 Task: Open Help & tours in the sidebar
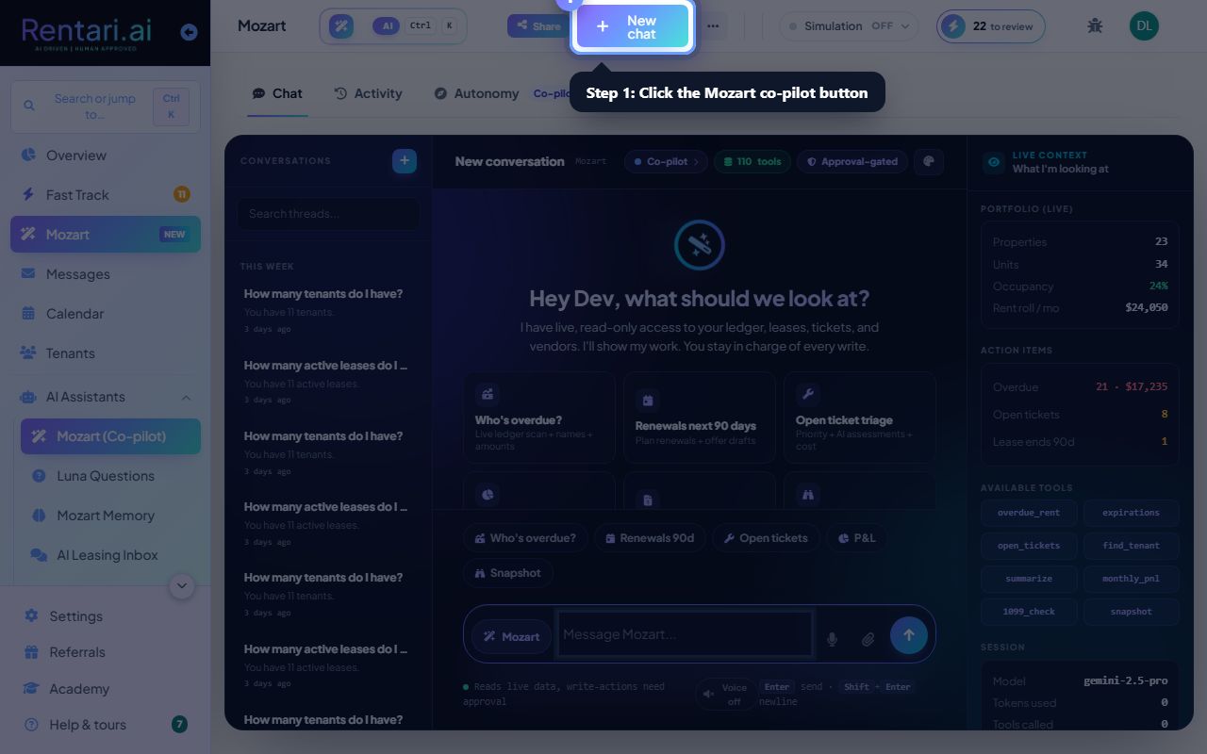[106, 725]
